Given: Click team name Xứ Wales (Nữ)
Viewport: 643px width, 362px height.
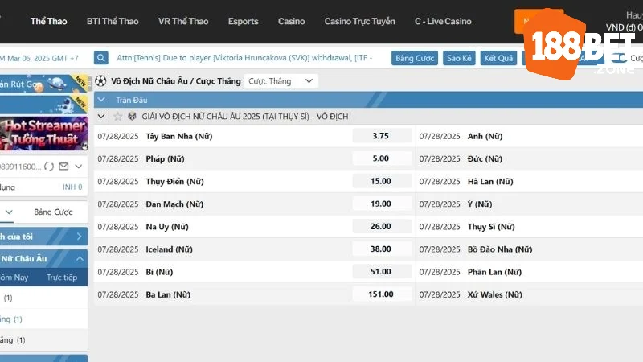Looking at the screenshot, I should (495, 294).
